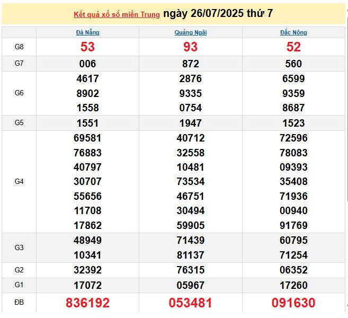Select the G3 row label
This screenshot has width=348, height=318.
tap(19, 248)
